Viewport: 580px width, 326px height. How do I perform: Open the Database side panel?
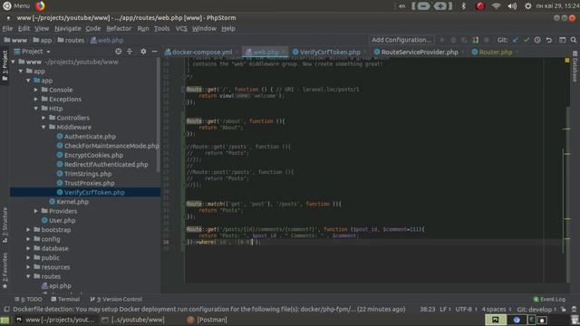click(x=575, y=66)
